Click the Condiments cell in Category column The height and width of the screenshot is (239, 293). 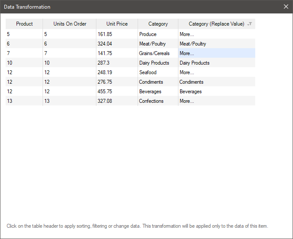pos(151,82)
